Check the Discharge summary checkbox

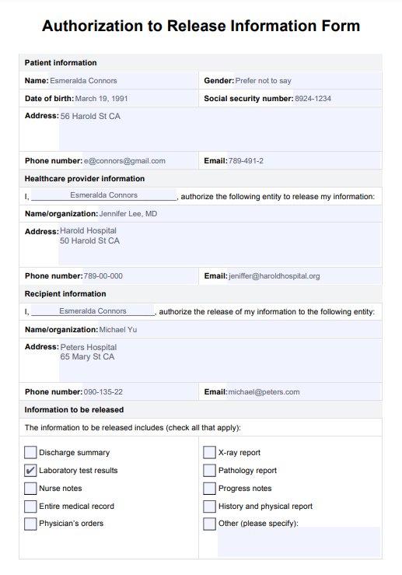[x=30, y=453]
